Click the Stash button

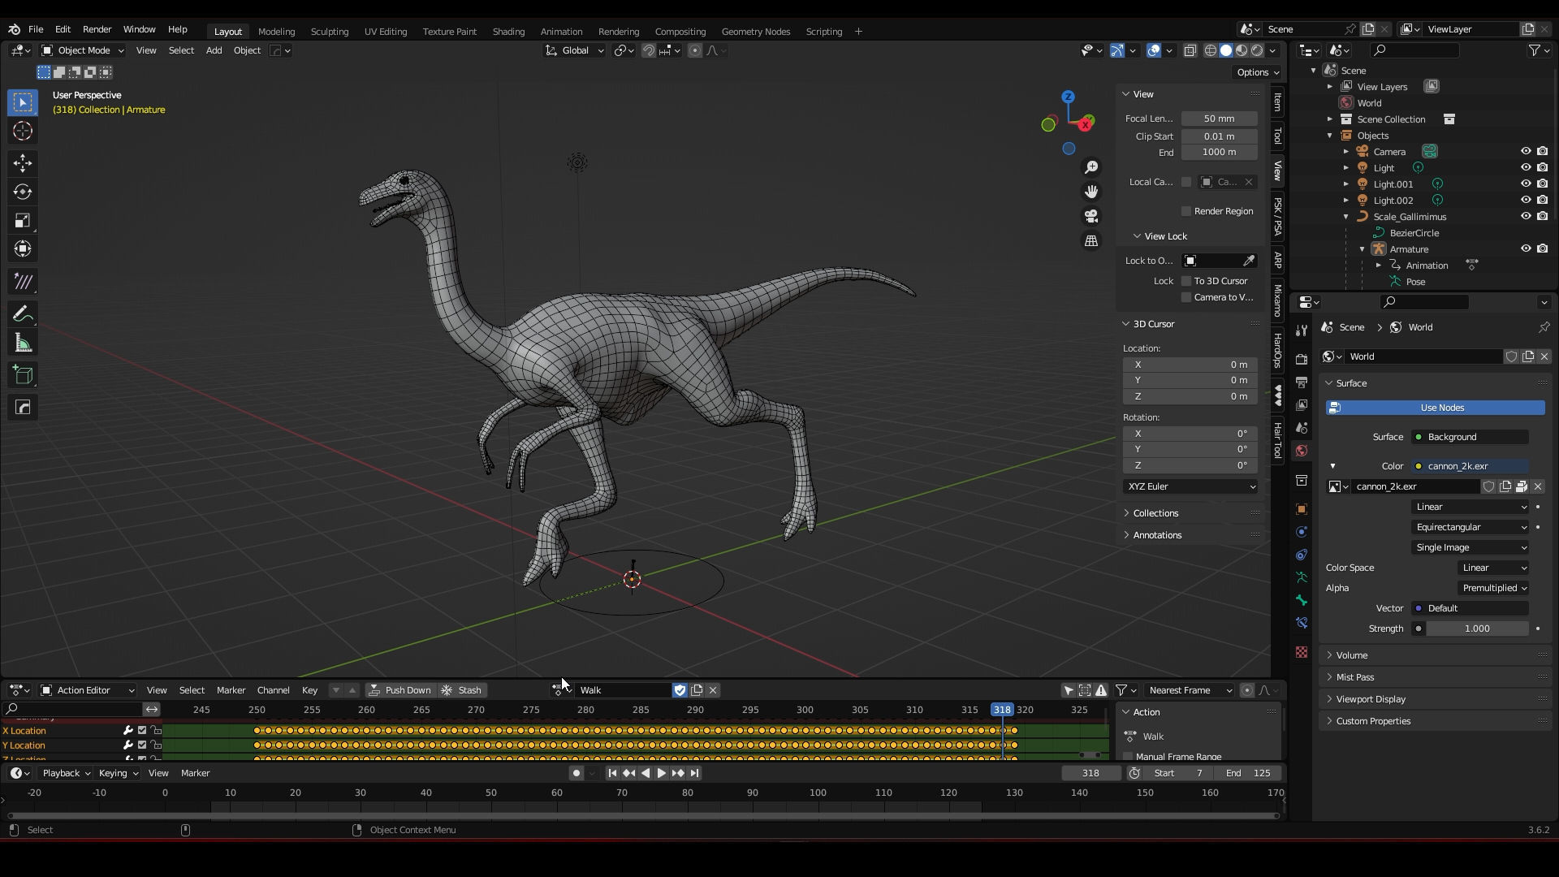point(462,690)
